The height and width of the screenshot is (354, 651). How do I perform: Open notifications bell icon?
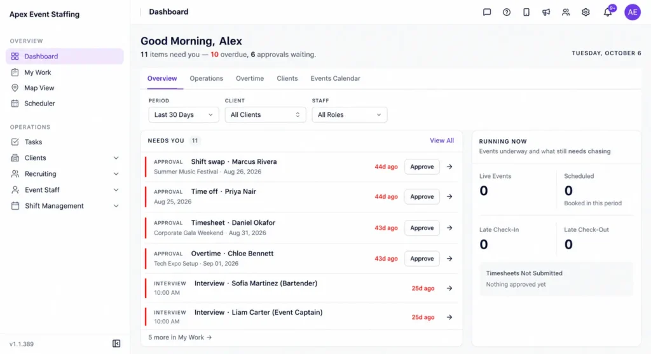click(607, 12)
